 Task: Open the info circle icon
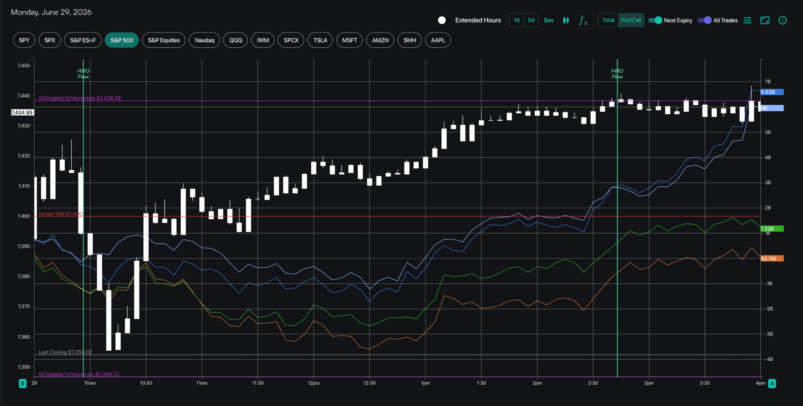[x=783, y=20]
